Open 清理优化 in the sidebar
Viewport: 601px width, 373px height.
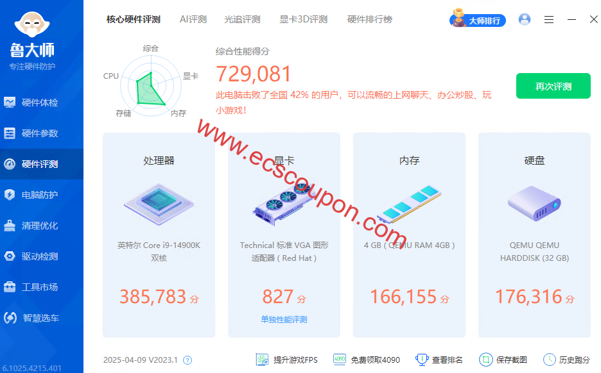(x=41, y=226)
